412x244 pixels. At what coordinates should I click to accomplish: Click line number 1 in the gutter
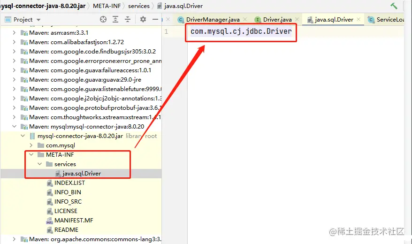166,31
